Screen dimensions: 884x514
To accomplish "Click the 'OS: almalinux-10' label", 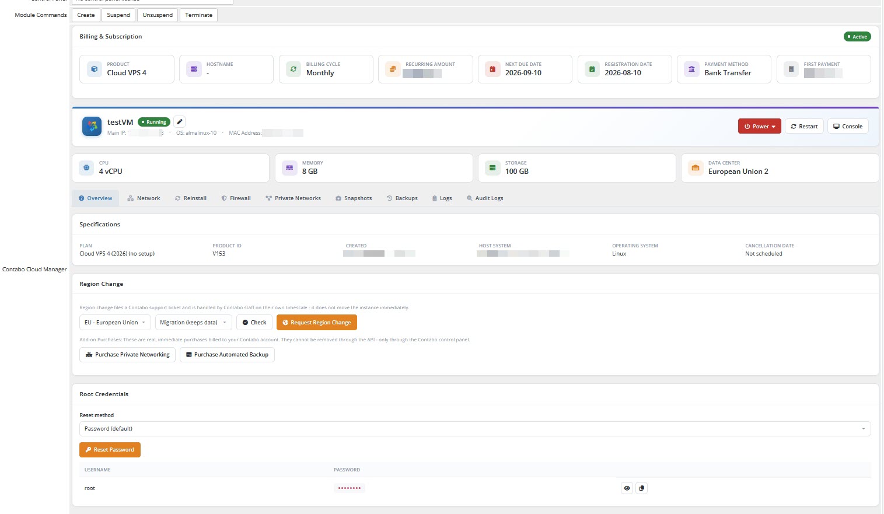I will [196, 133].
